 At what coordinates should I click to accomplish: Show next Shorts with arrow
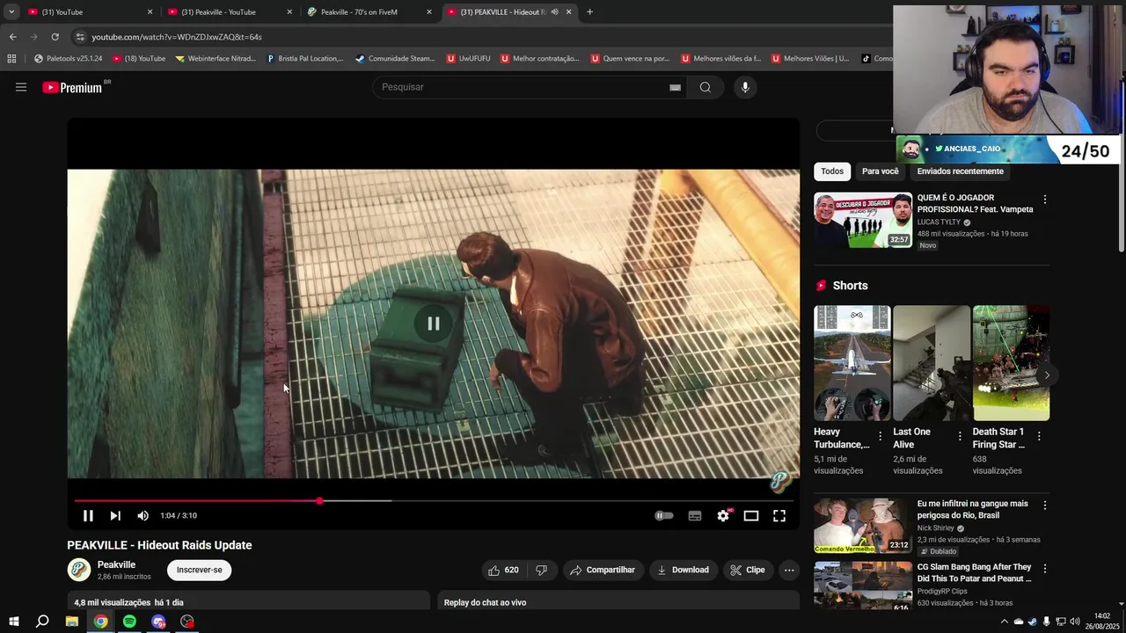pyautogui.click(x=1047, y=375)
